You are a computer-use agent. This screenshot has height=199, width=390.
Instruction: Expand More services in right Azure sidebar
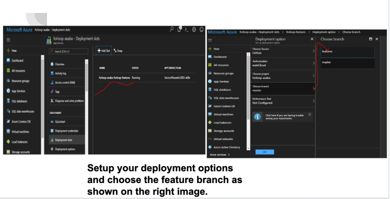point(220,155)
